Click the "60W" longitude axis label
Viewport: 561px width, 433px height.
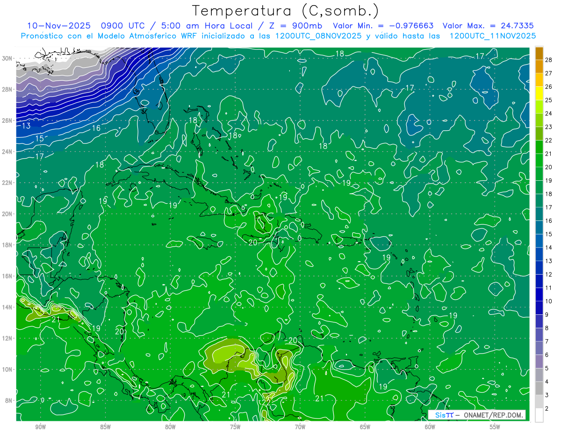pyautogui.click(x=430, y=427)
